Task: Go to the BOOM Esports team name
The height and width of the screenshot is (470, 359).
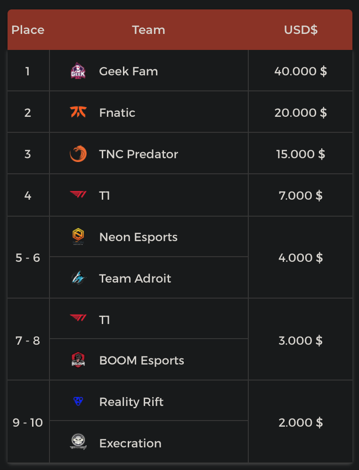Action: coord(141,361)
